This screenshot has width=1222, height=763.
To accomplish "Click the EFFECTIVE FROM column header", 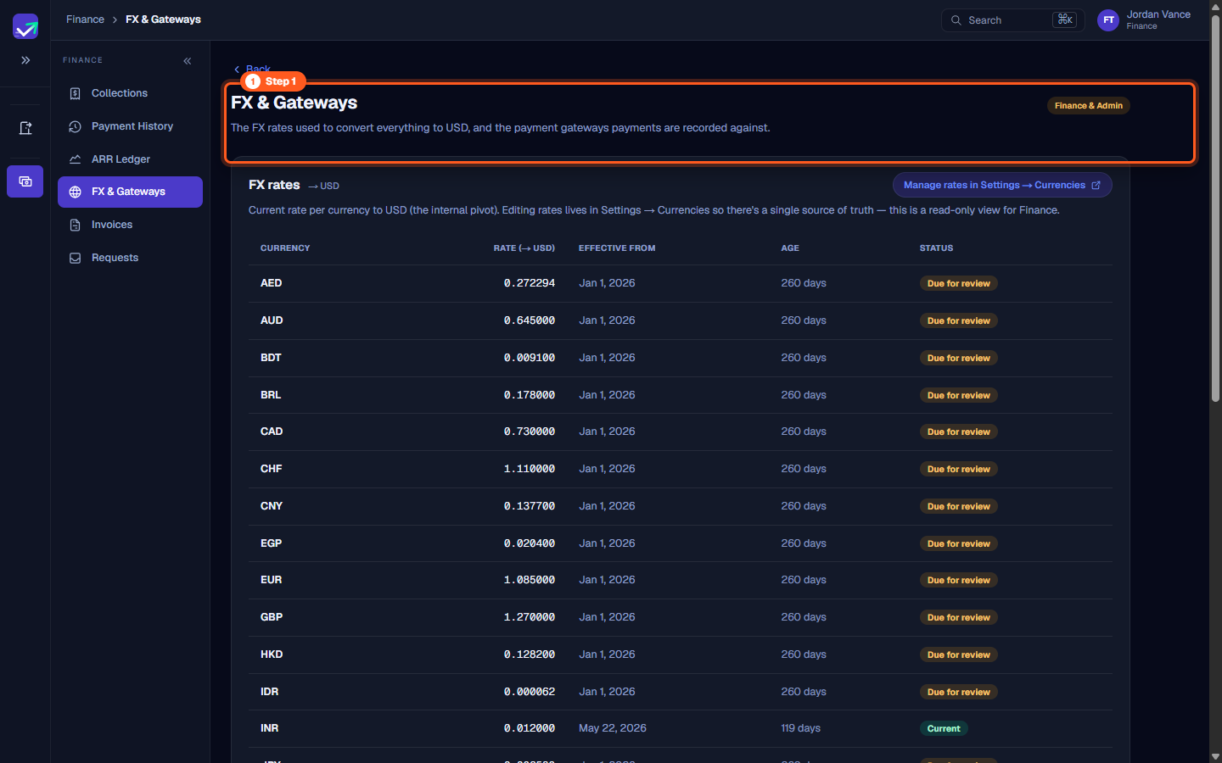I will coord(617,248).
